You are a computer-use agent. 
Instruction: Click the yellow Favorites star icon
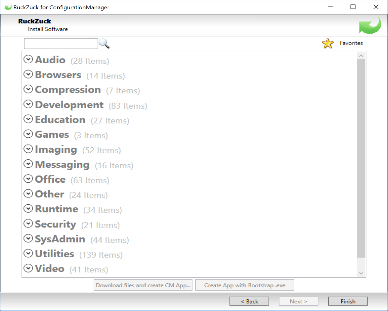328,43
